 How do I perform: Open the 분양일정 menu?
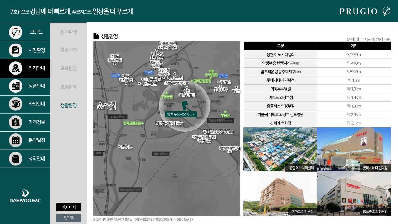[25, 140]
